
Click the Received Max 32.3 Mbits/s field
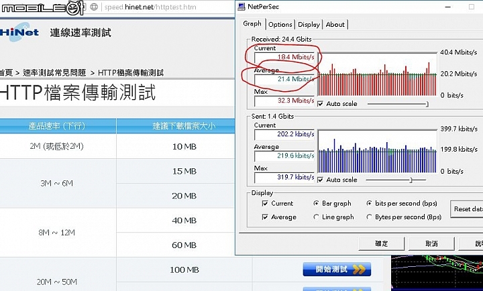[284, 101]
